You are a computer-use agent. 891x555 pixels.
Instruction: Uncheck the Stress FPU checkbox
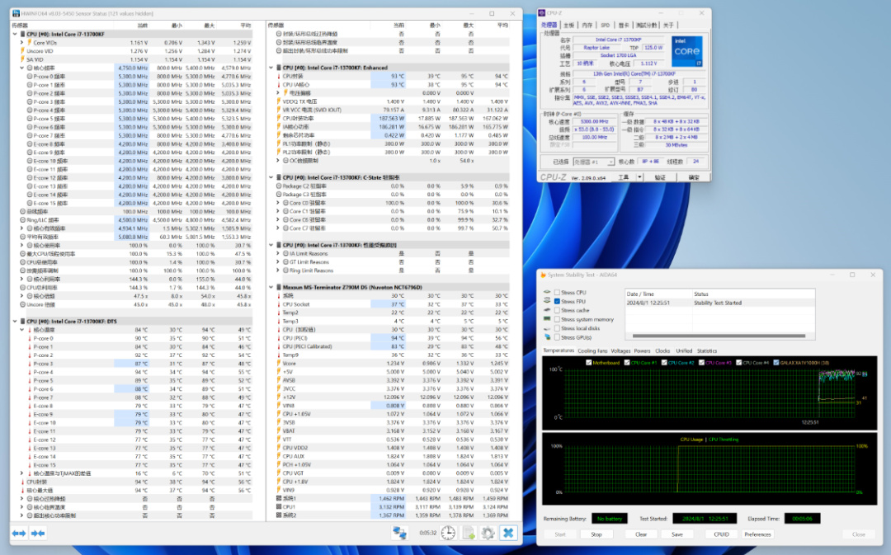click(x=557, y=301)
